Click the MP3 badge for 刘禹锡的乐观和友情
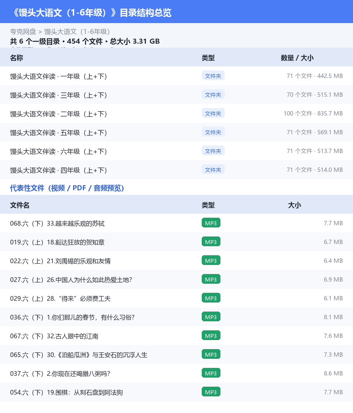This screenshot has width=353, height=413. pyautogui.click(x=211, y=261)
